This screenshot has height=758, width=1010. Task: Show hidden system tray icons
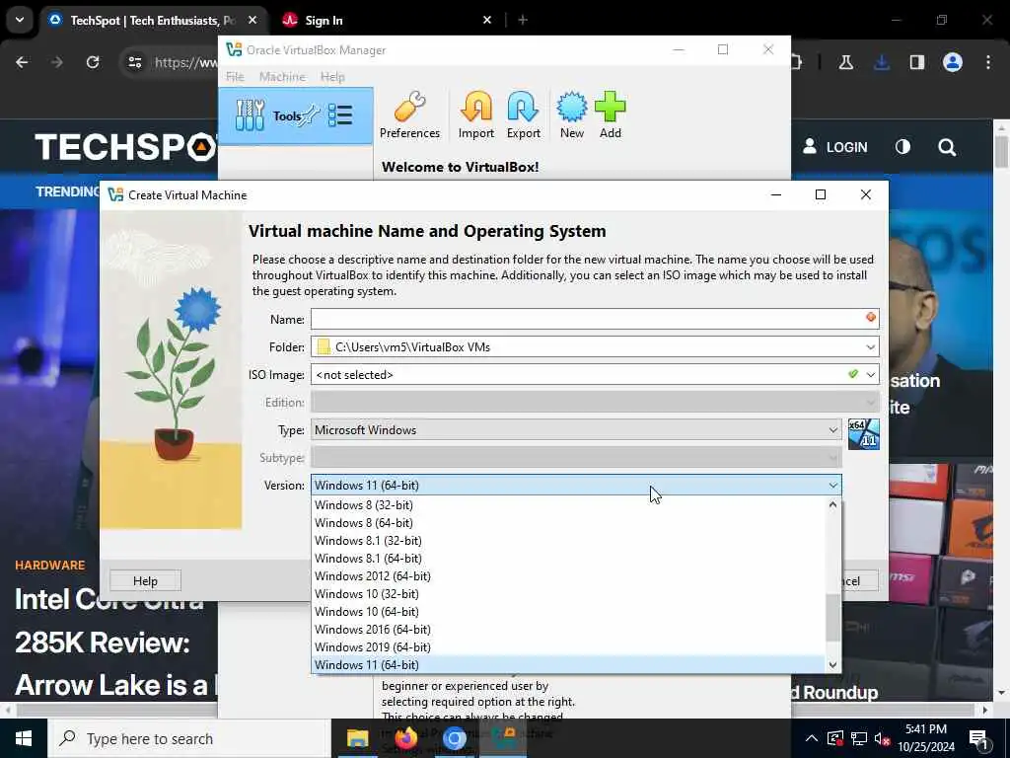(812, 738)
